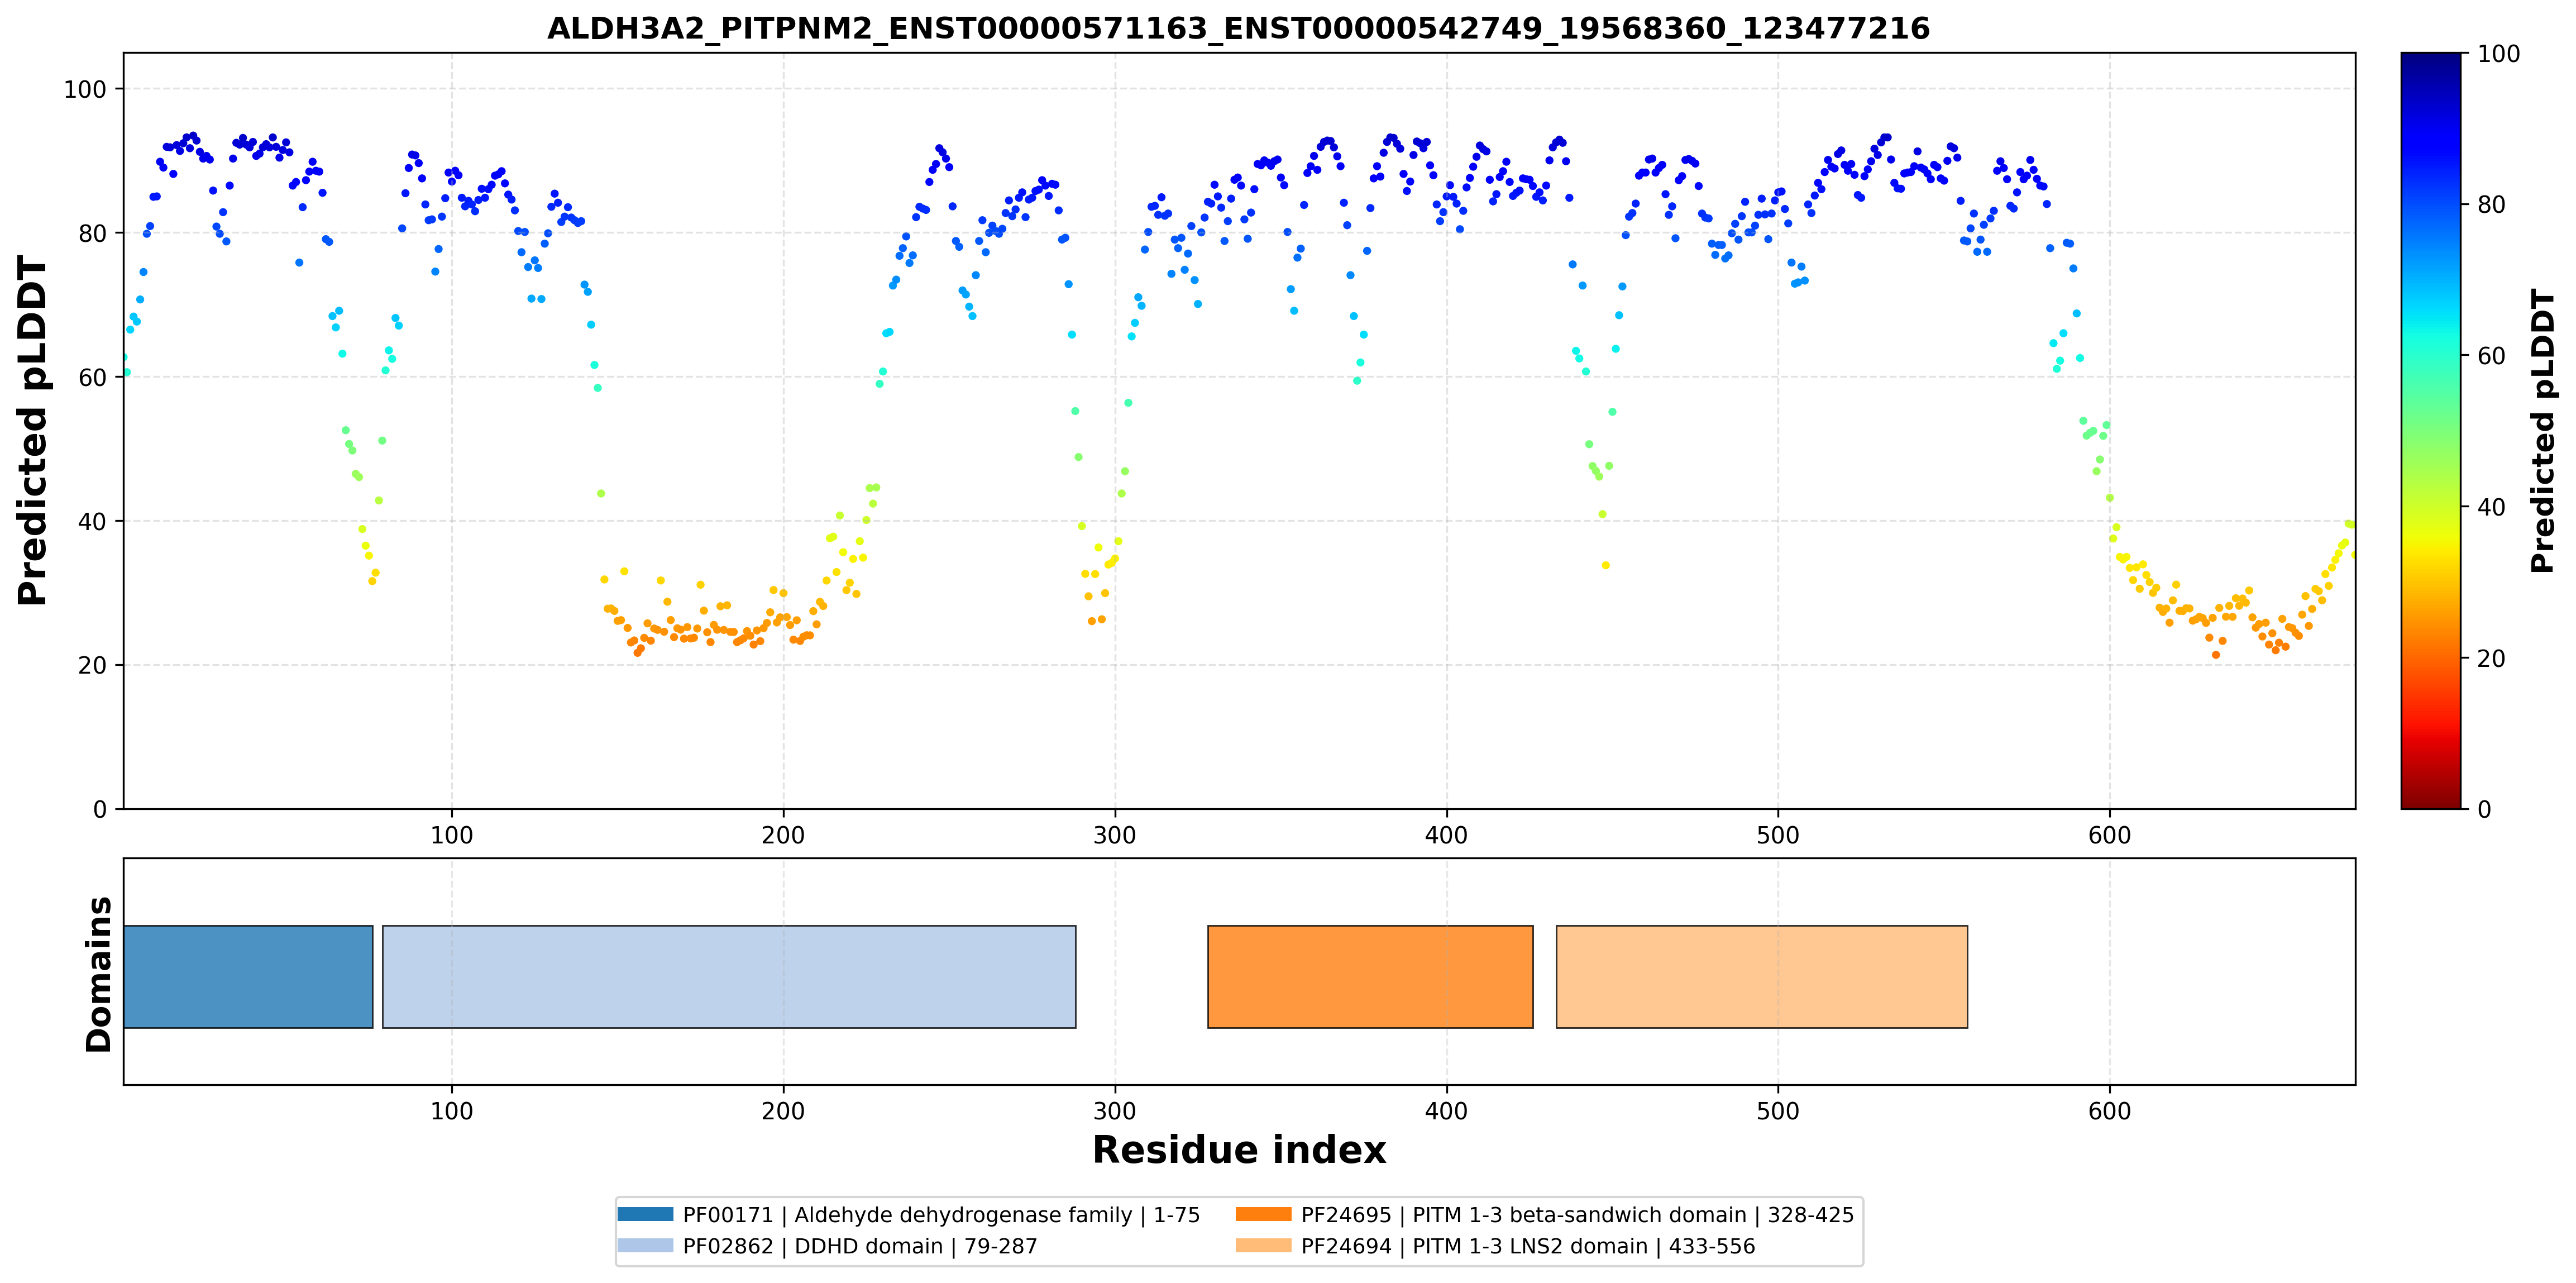2576x1283 pixels.
Task: Select the PITM LNS2 domain bar
Action: coord(1762,977)
